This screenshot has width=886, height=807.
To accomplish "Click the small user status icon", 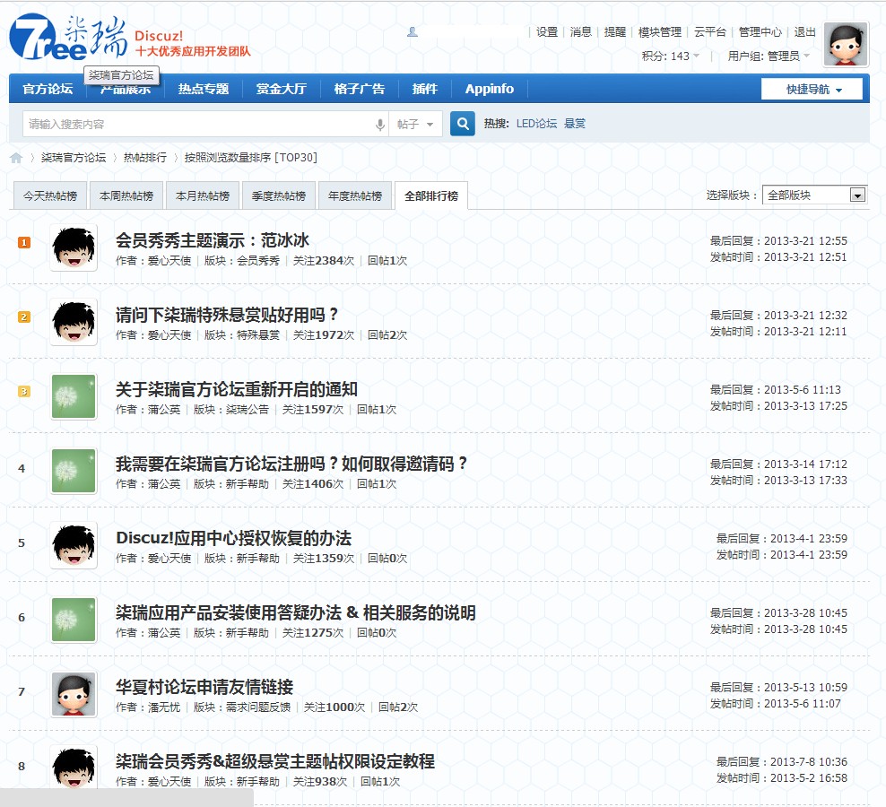I will (413, 31).
